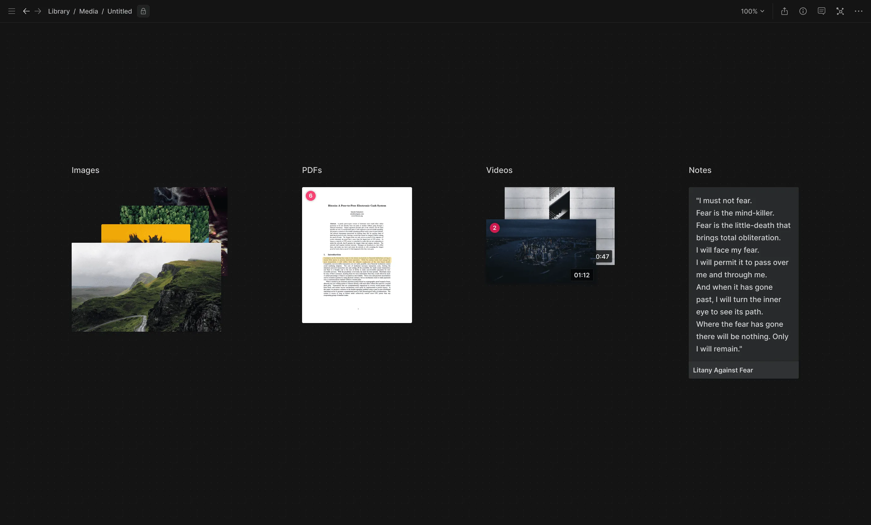Go back with the left arrow

26,11
